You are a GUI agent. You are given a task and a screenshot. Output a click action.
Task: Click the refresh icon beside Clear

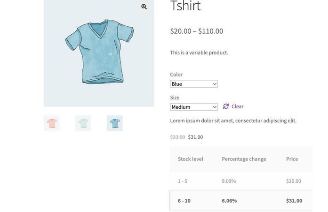[226, 106]
